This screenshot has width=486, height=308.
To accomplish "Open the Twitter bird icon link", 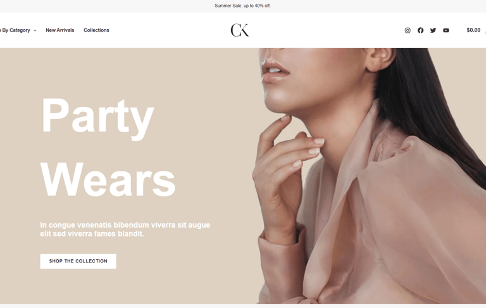I will (x=433, y=30).
